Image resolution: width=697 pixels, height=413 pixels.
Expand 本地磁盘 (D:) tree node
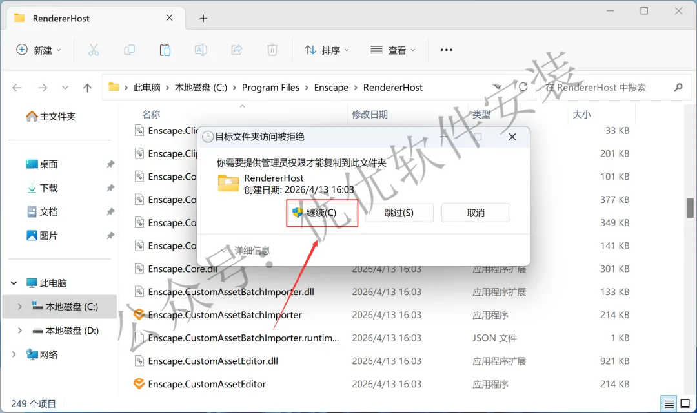pyautogui.click(x=19, y=331)
